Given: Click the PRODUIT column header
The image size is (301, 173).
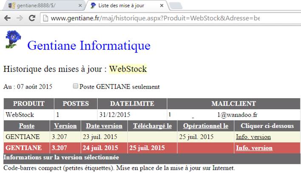Looking at the screenshot, I should (29, 104).
